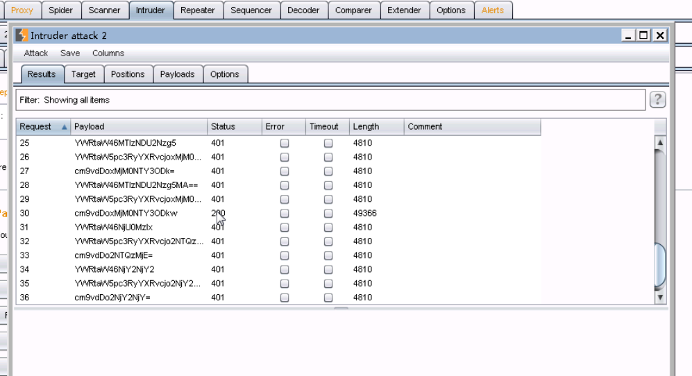Tick Error checkbox for request 30
Image resolution: width=692 pixels, height=376 pixels.
pyautogui.click(x=284, y=213)
